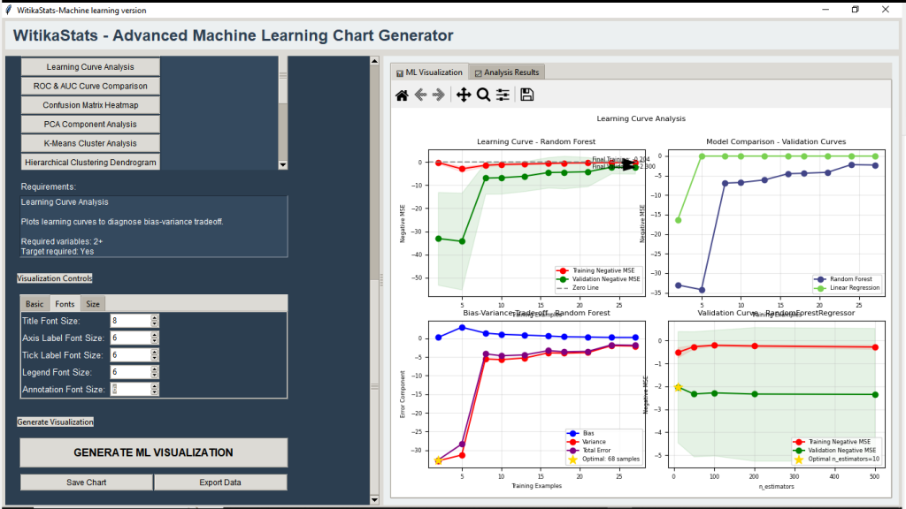Choose PCA Component Analysis
The width and height of the screenshot is (906, 509).
pyautogui.click(x=90, y=124)
